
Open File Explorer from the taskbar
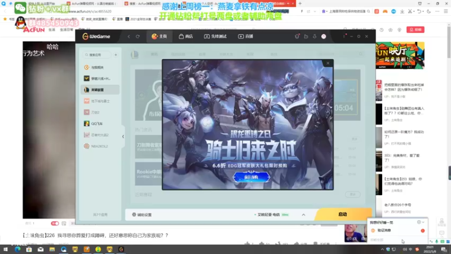52,249
